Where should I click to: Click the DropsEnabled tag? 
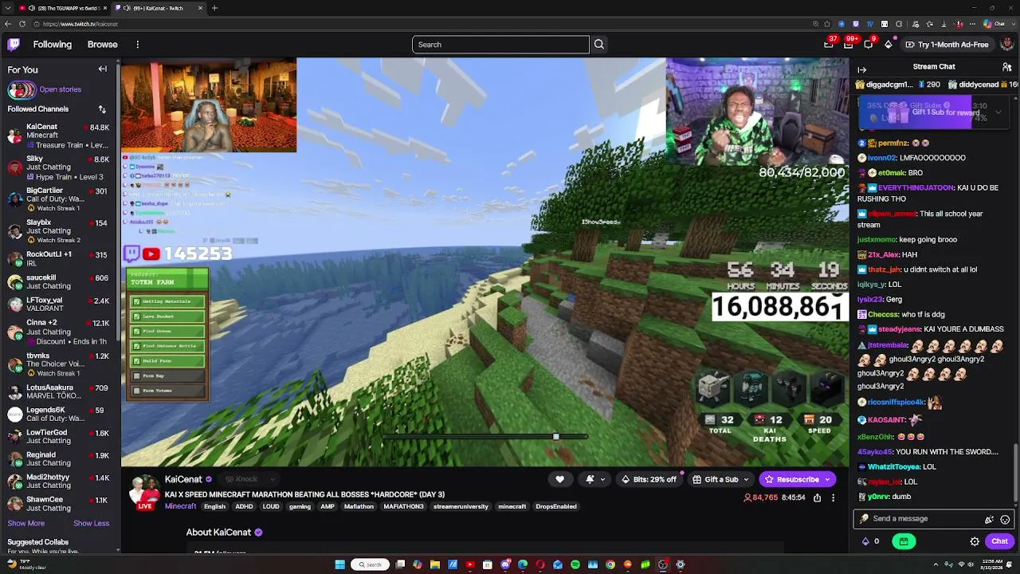click(556, 506)
